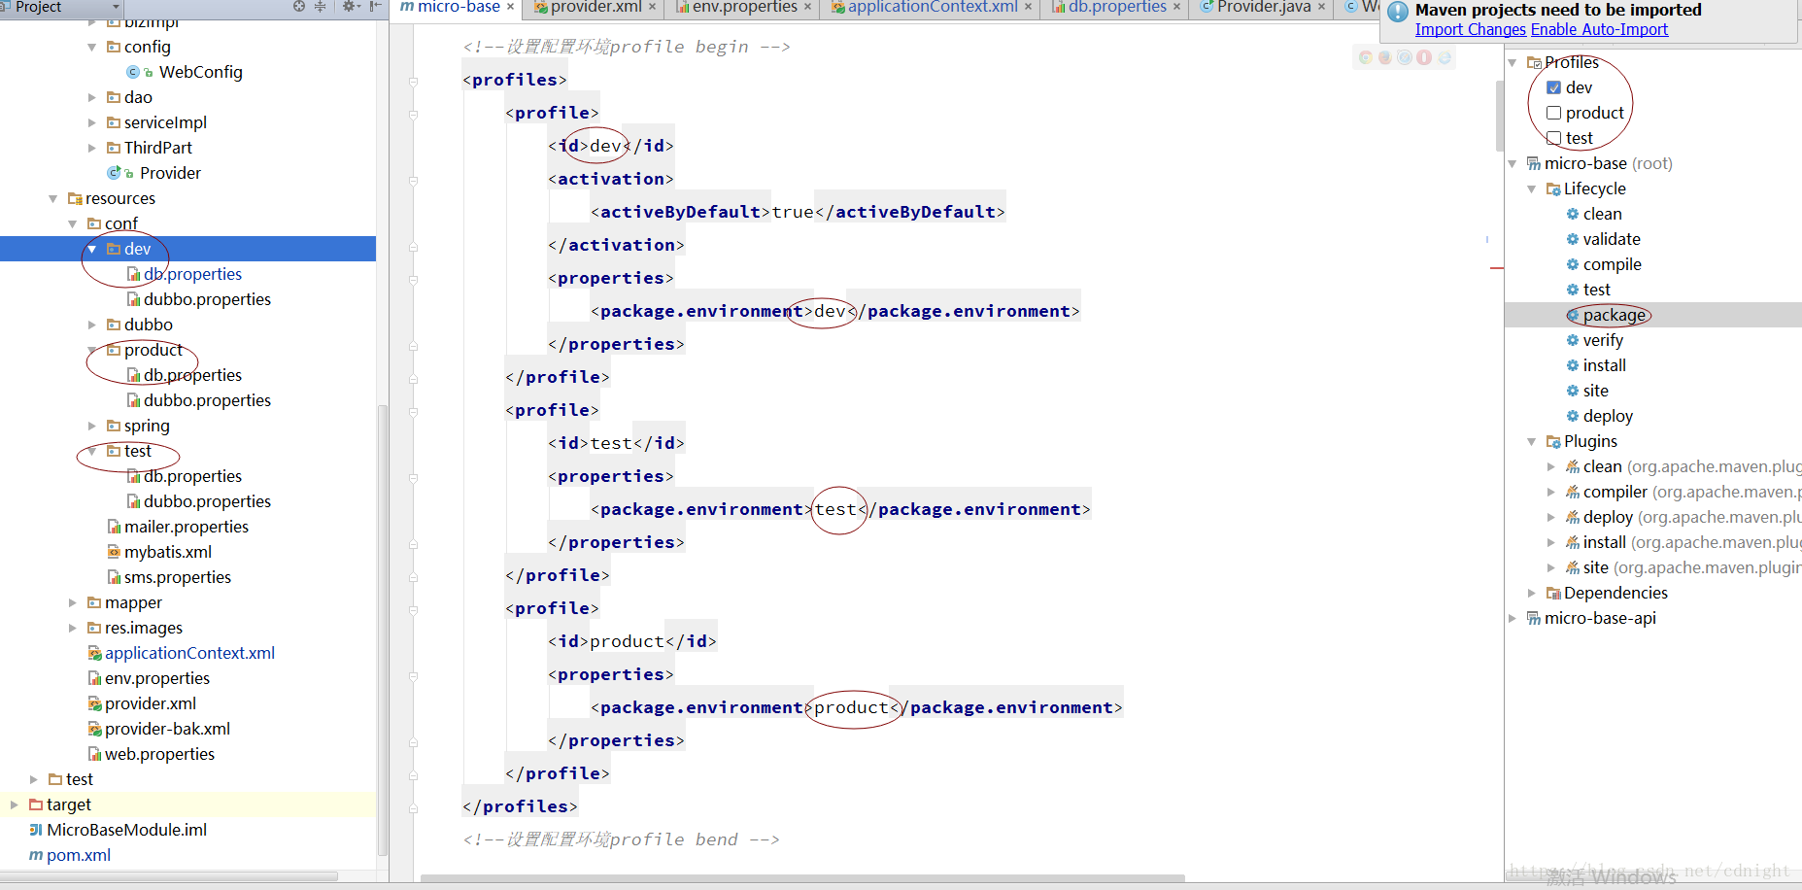
Task: Click the Maven info balloon icon
Action: (x=1398, y=13)
